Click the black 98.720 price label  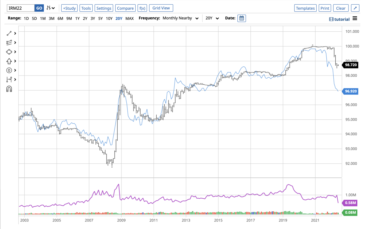point(350,65)
